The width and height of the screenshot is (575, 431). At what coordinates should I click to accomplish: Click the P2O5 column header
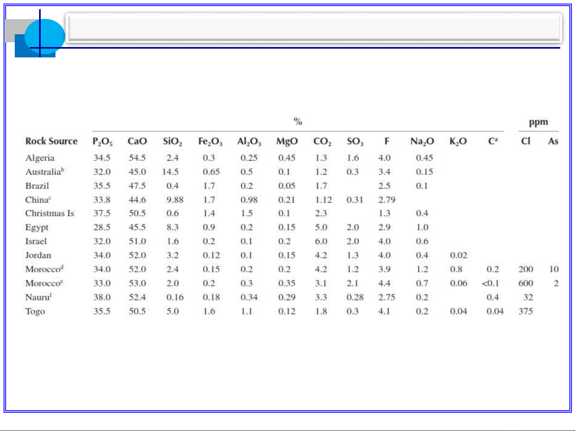coord(102,142)
